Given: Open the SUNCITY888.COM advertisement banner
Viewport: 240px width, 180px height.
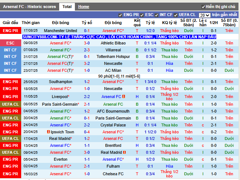Looking at the screenshot, I should [119, 37].
